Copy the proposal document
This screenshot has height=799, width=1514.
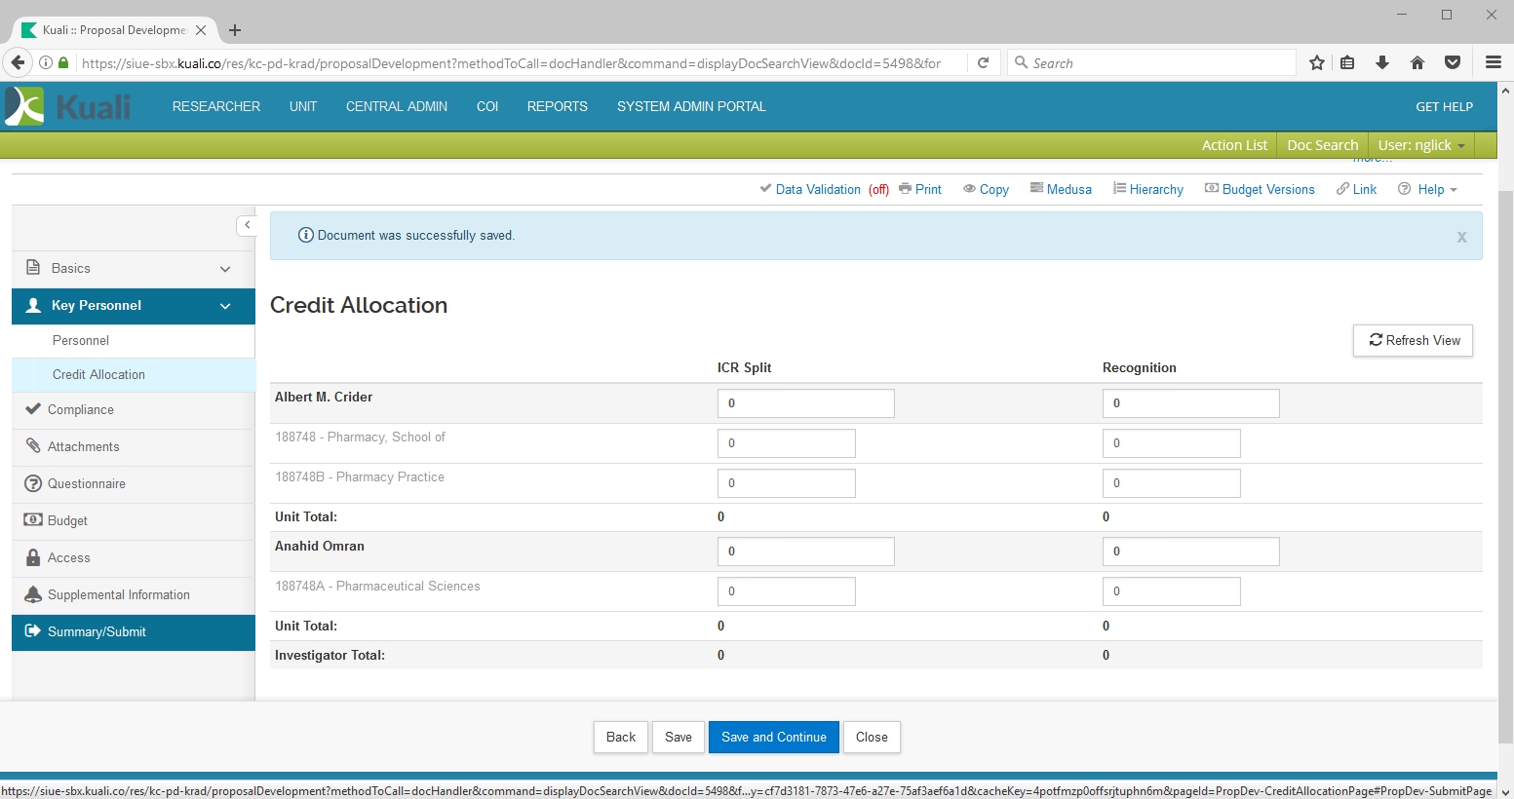986,189
